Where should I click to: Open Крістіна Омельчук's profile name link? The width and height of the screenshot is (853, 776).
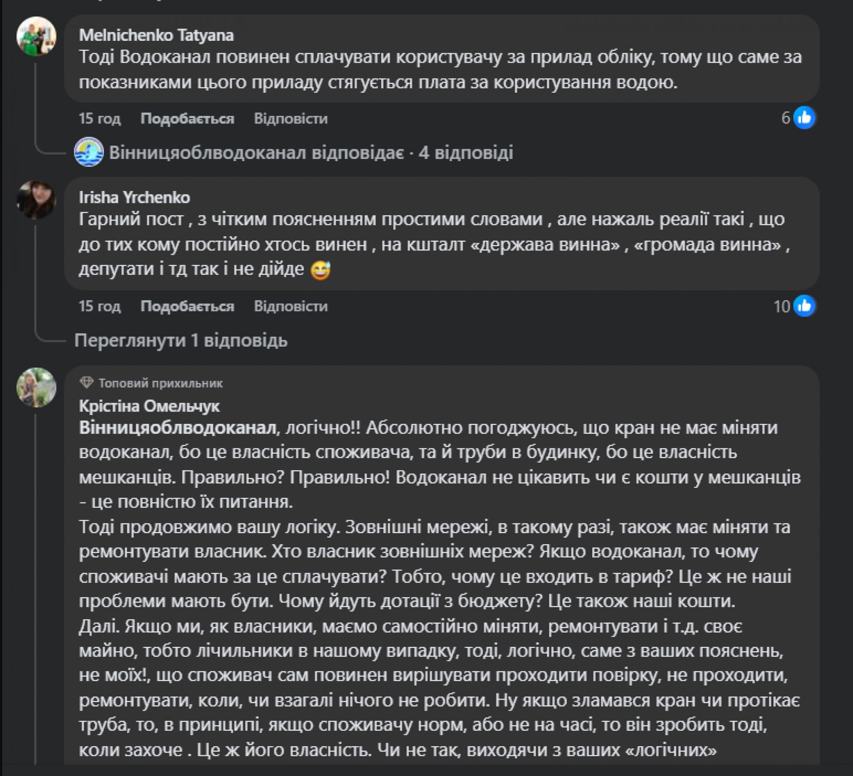(149, 406)
